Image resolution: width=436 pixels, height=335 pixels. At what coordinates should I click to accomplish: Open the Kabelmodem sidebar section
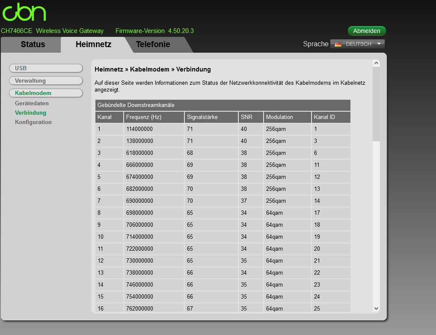click(46, 93)
